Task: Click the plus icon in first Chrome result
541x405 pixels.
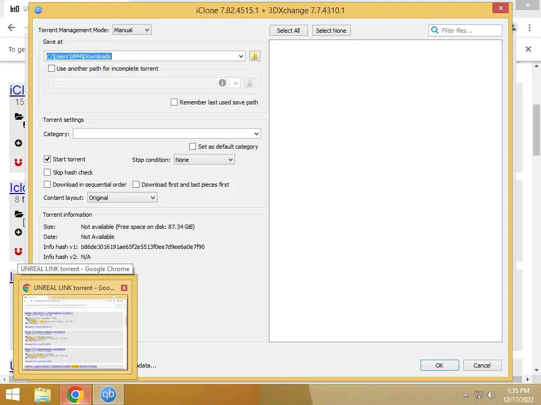Action: (18, 143)
